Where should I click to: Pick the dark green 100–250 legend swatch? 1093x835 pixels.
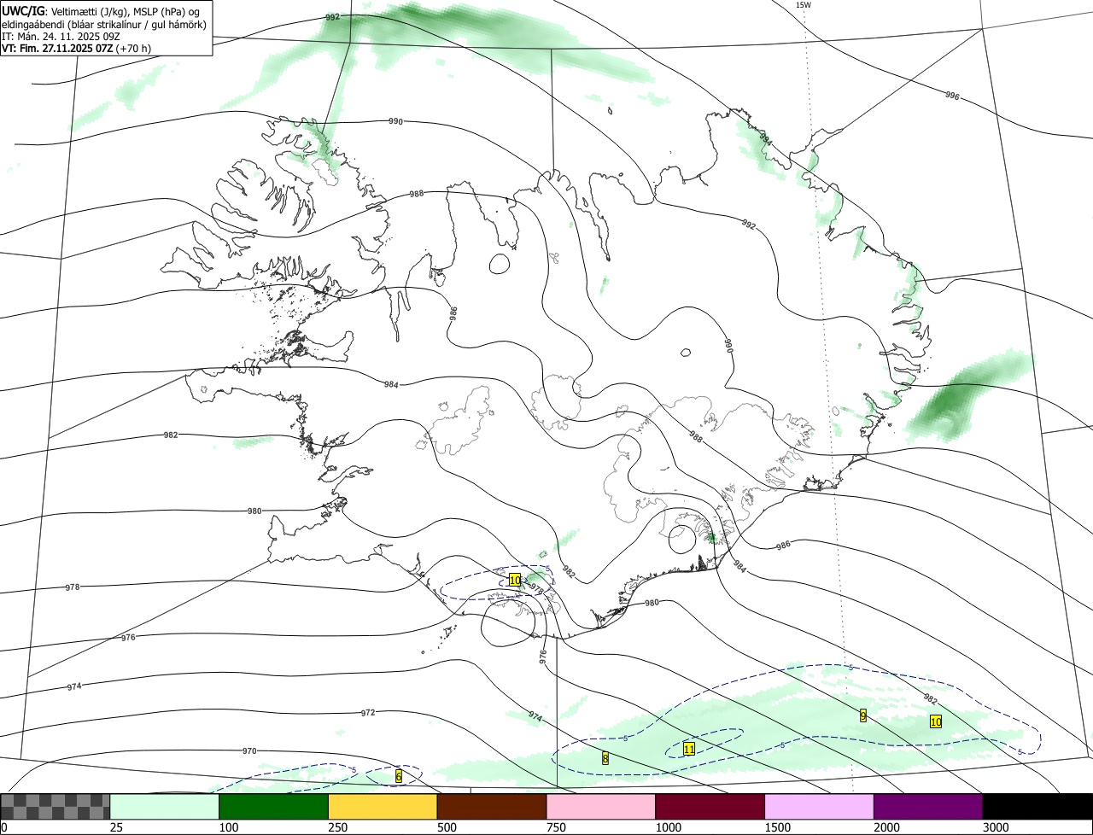click(x=274, y=806)
